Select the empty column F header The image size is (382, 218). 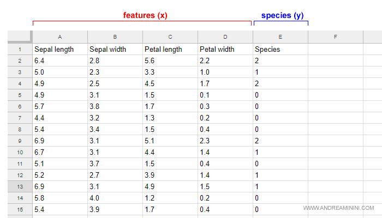coord(335,37)
